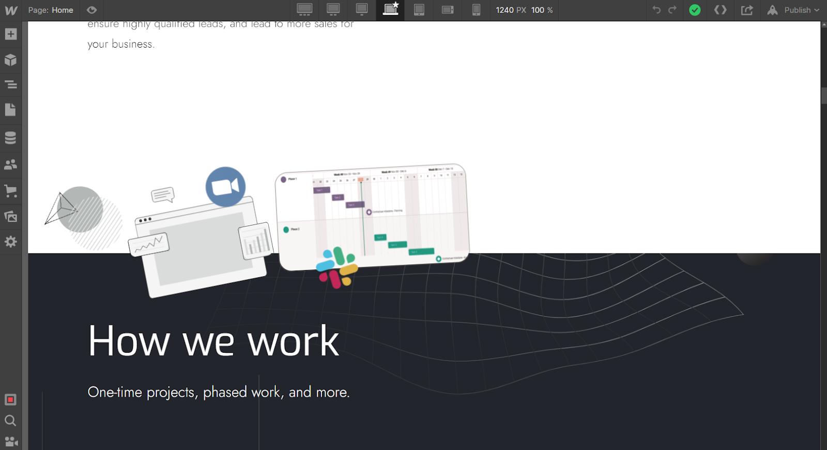Select the 'your business.' paragraph text
This screenshot has width=827, height=450.
point(121,44)
